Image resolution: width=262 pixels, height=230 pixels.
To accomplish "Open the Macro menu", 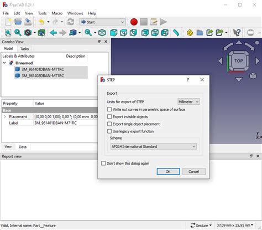I will pos(57,13).
